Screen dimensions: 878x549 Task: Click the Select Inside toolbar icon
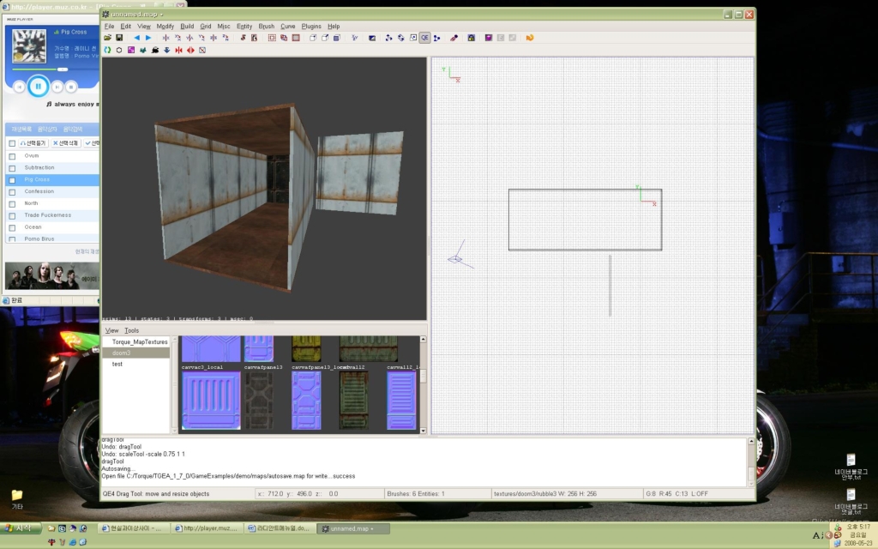tap(254, 38)
